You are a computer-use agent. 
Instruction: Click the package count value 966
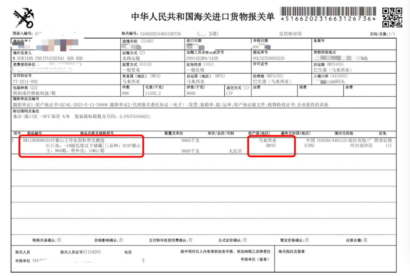click(126, 93)
